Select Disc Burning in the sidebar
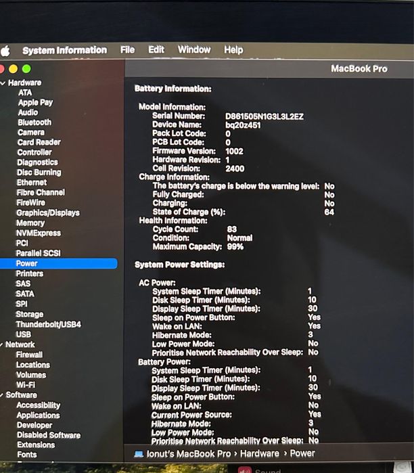Image resolution: width=414 pixels, height=473 pixels. pyautogui.click(x=39, y=173)
